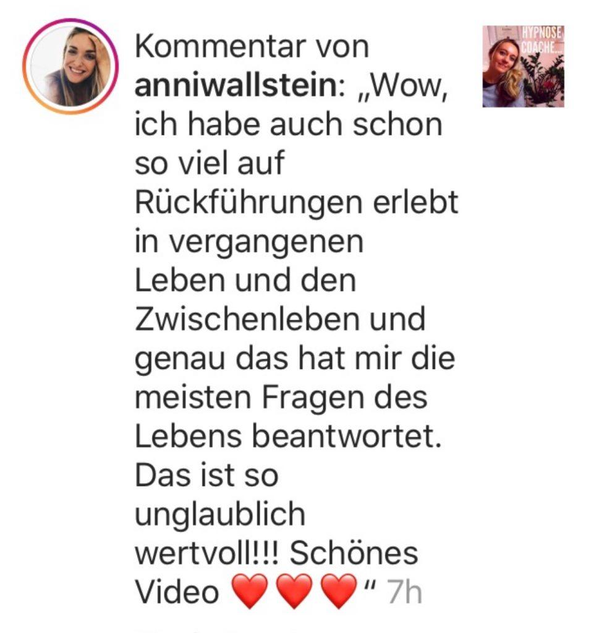Click the 7h timestamp
Viewport: 594px width, 633px height.
coord(405,592)
